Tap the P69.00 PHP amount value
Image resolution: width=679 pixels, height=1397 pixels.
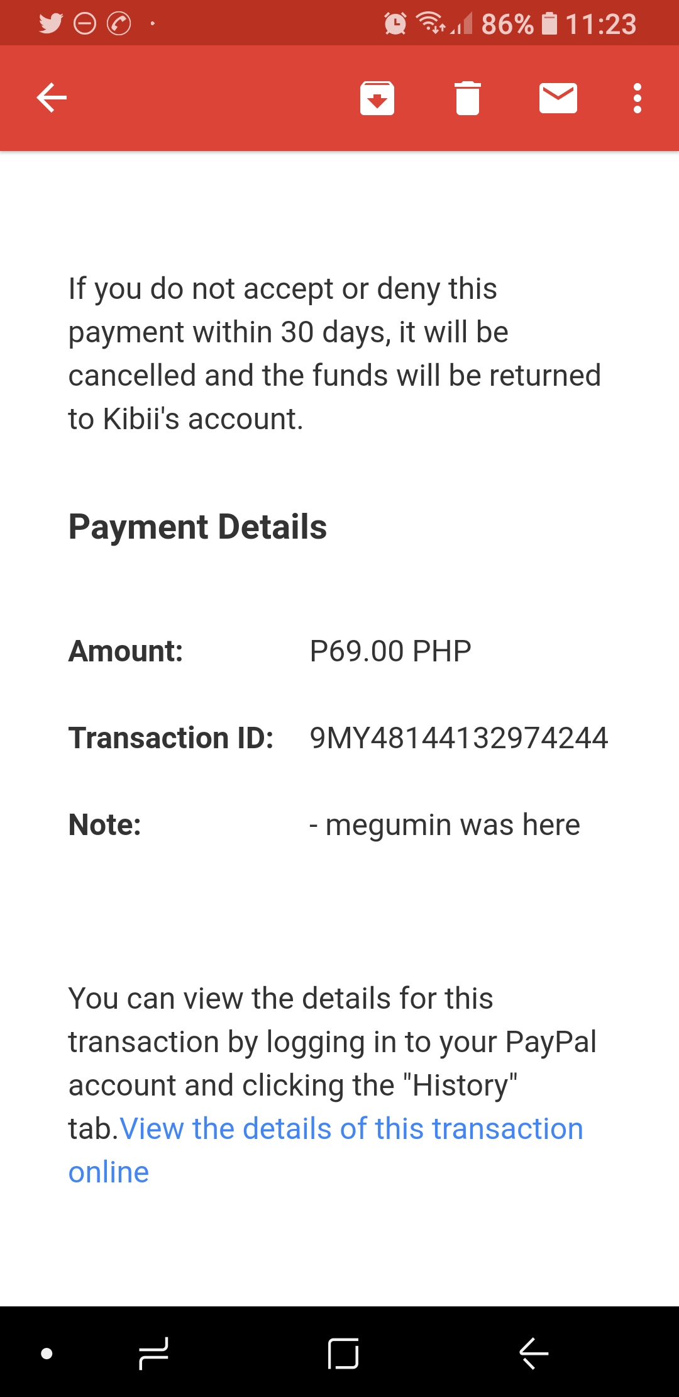390,651
